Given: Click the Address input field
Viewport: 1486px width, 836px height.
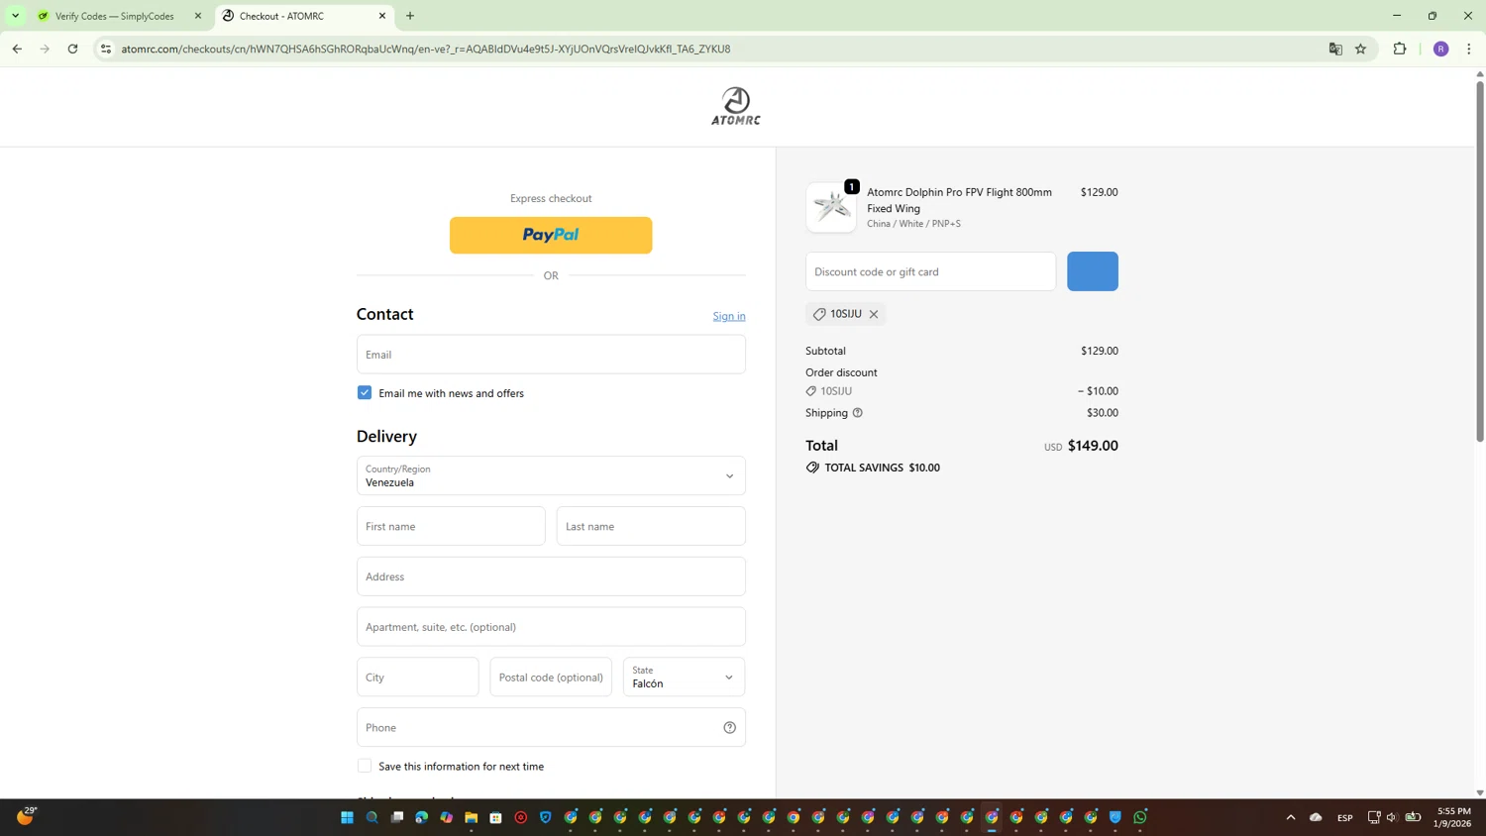Looking at the screenshot, I should (x=551, y=576).
